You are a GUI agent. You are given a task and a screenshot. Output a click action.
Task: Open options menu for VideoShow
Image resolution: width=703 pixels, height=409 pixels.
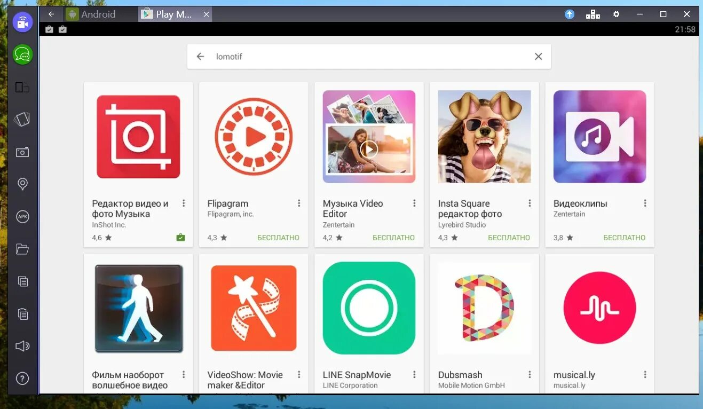(x=299, y=375)
